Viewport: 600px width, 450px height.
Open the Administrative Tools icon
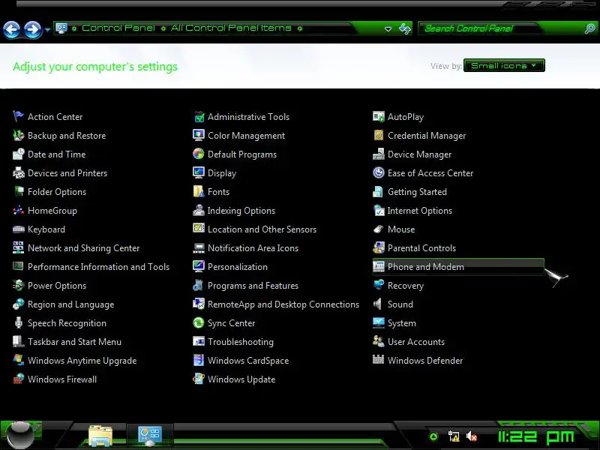198,116
